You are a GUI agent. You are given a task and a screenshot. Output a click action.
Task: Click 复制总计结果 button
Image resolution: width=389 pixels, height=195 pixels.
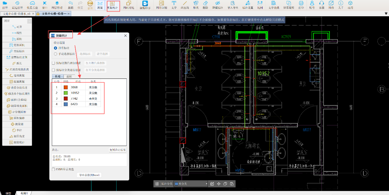pos(118,150)
